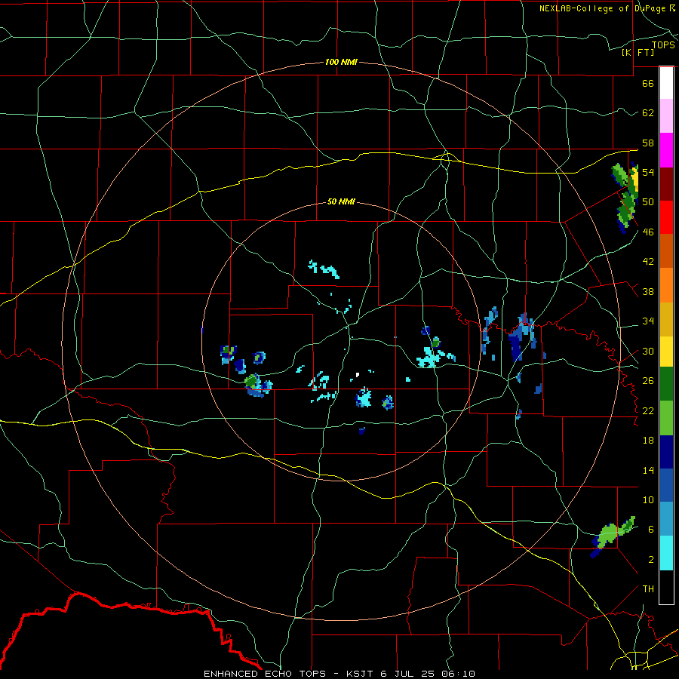Click the "2" legend value
The width and height of the screenshot is (679, 679).
click(x=651, y=560)
